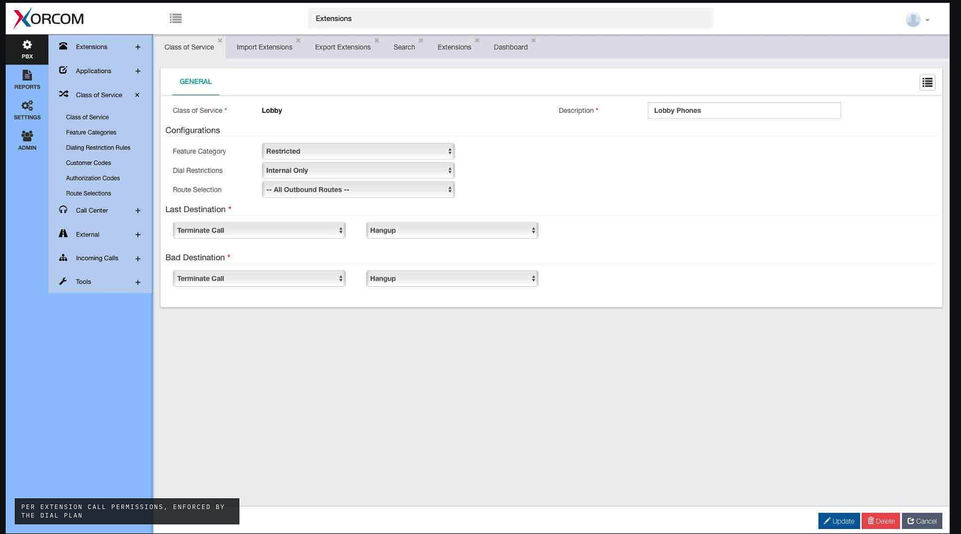Image resolution: width=961 pixels, height=534 pixels.
Task: Close the Export Extensions tab
Action: point(377,40)
